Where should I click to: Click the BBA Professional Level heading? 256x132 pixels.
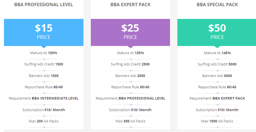(44, 5)
